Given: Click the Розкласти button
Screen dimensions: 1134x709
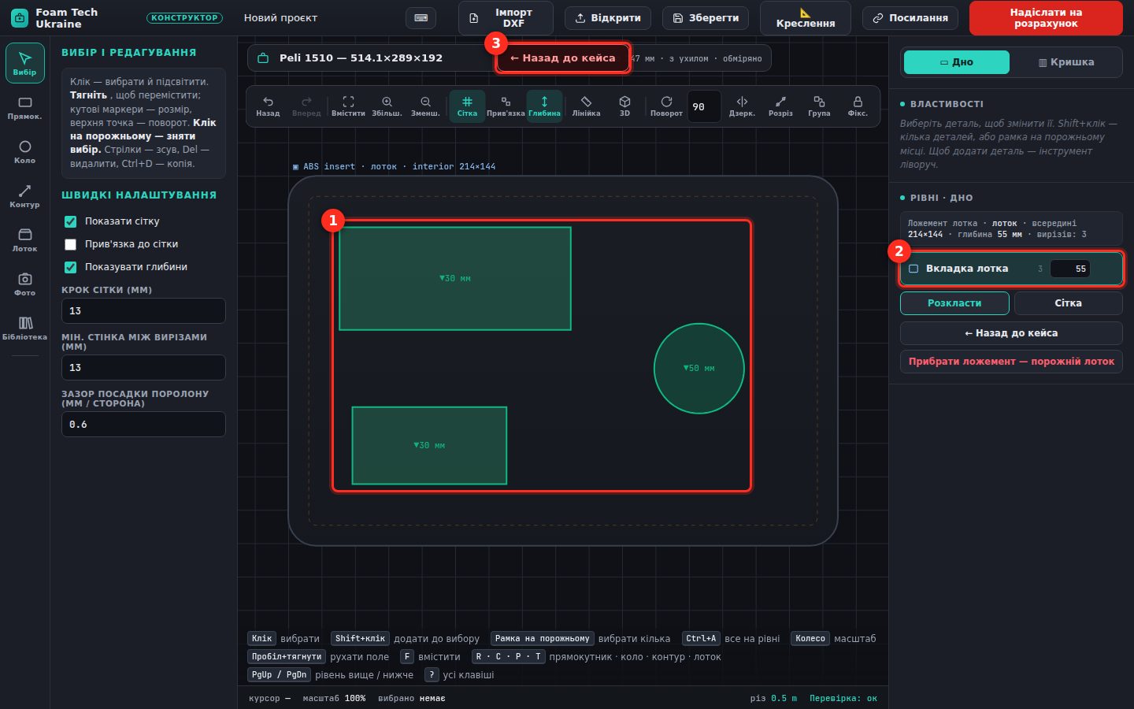Looking at the screenshot, I should [x=954, y=303].
